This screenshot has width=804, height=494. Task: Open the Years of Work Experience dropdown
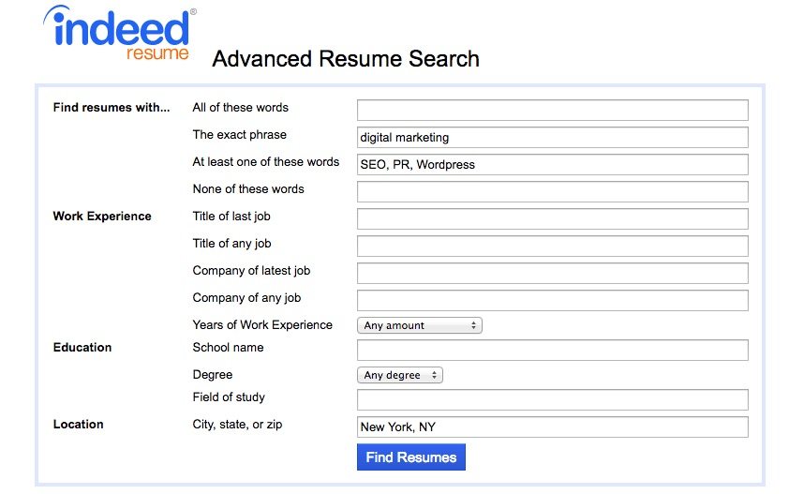tap(420, 325)
